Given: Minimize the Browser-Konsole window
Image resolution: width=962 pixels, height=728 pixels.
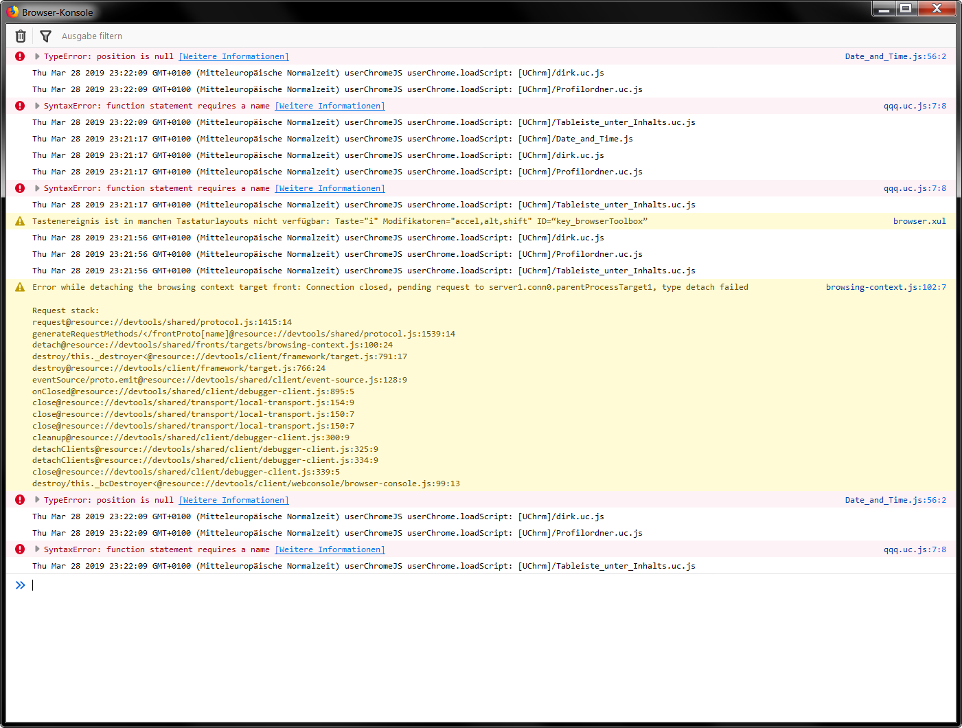Looking at the screenshot, I should [x=884, y=9].
